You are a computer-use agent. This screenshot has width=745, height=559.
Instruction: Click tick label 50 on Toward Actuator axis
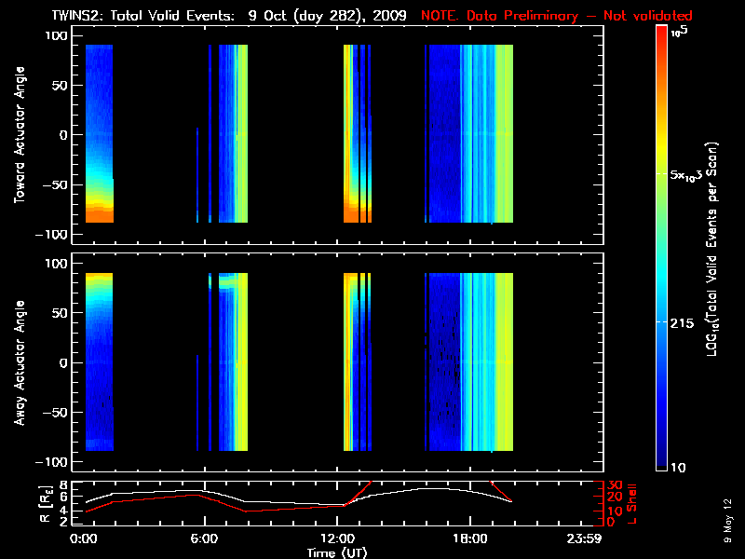coord(61,86)
